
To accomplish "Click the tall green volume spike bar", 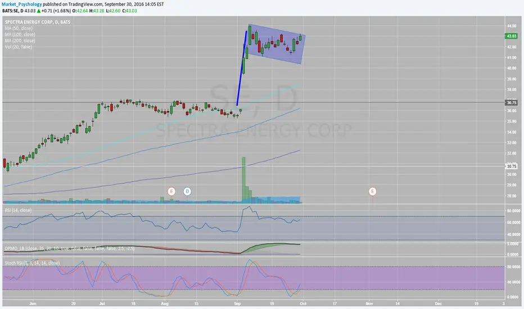I will [243, 180].
